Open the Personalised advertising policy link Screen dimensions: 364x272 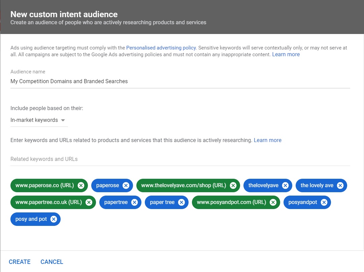(x=161, y=48)
